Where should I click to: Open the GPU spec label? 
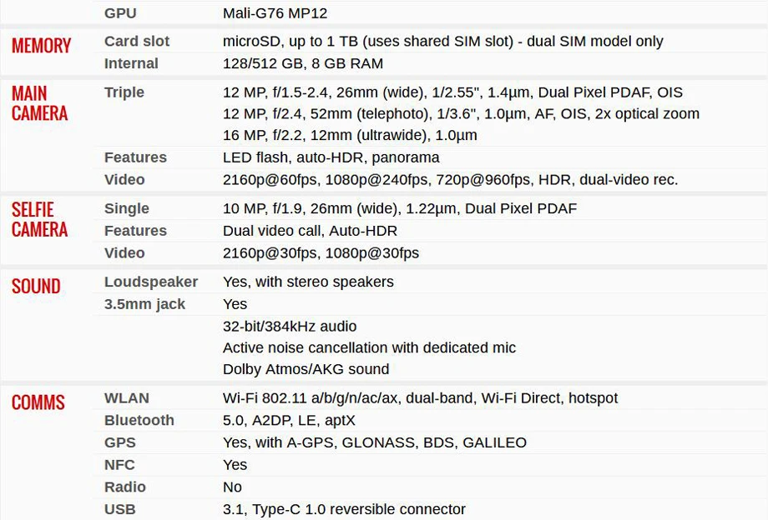coord(120,13)
